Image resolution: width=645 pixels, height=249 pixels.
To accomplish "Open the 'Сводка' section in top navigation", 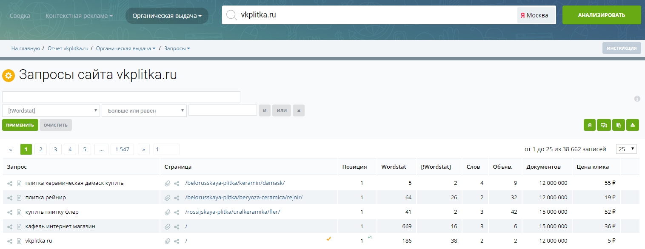I will pyautogui.click(x=20, y=16).
